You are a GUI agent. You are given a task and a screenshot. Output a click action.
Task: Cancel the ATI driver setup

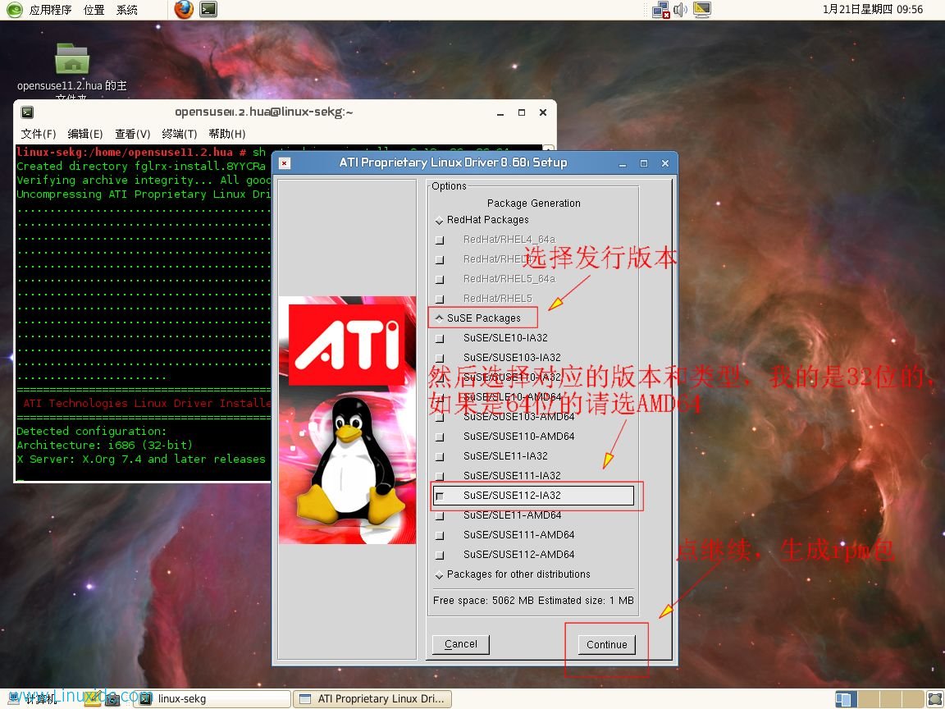tap(460, 644)
